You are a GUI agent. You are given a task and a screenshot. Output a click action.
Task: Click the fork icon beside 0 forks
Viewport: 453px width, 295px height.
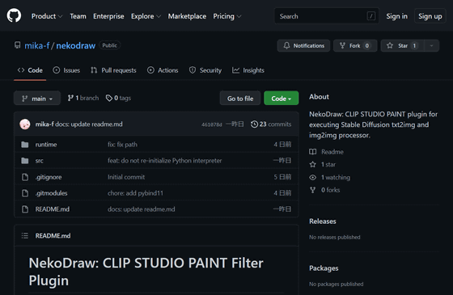(313, 190)
